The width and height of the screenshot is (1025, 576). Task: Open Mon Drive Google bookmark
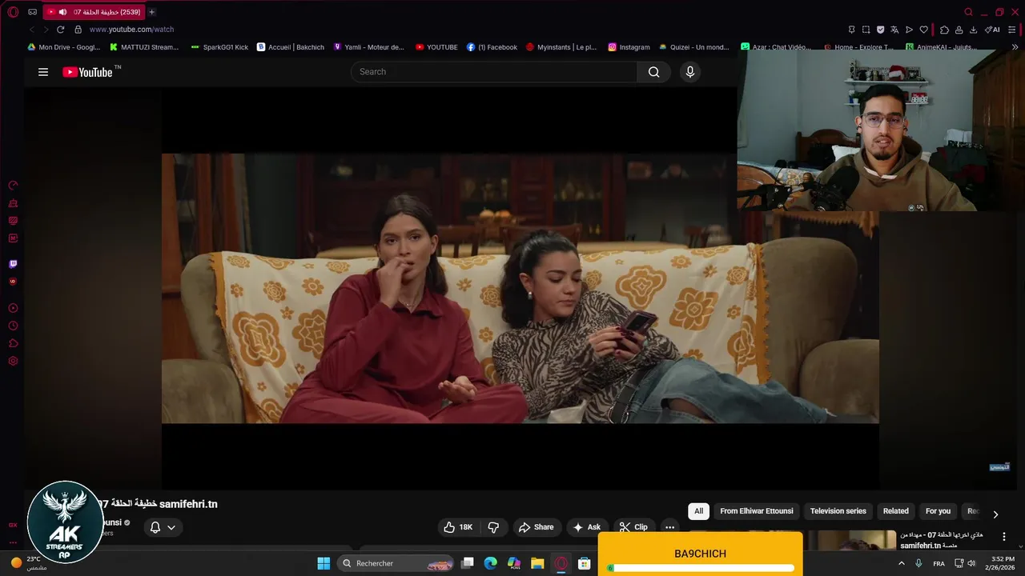(64, 47)
